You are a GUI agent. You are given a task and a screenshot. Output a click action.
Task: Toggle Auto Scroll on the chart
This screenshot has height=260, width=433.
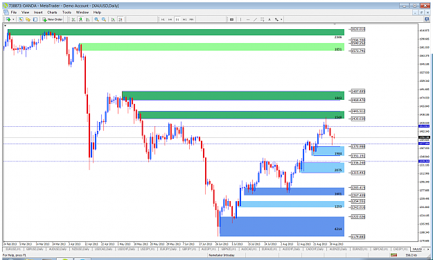(113, 19)
